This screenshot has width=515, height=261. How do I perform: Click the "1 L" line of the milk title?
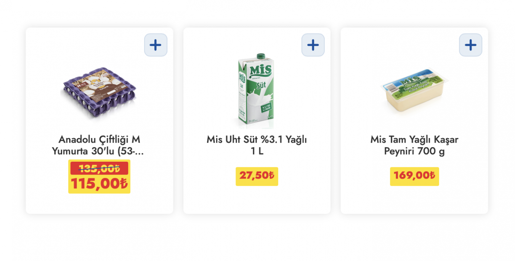click(257, 151)
